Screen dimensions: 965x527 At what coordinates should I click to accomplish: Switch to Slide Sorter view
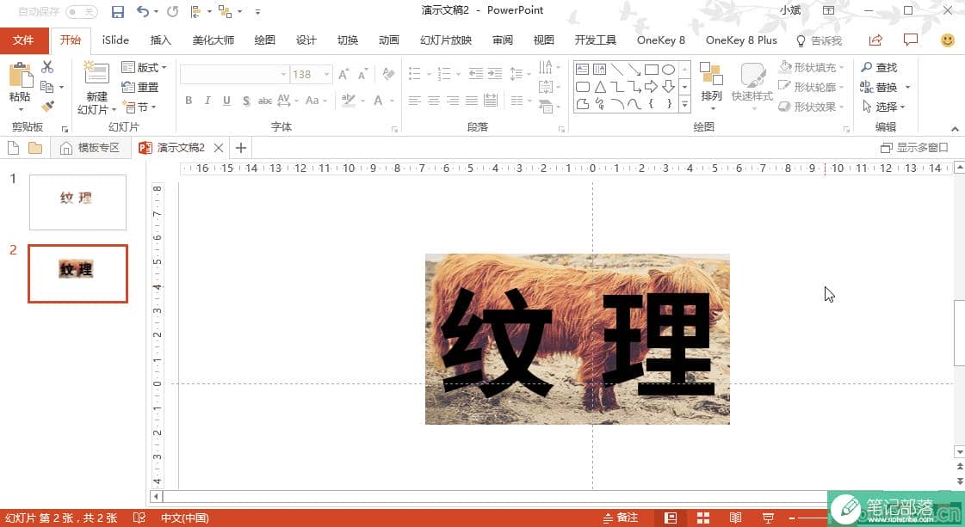coord(703,518)
